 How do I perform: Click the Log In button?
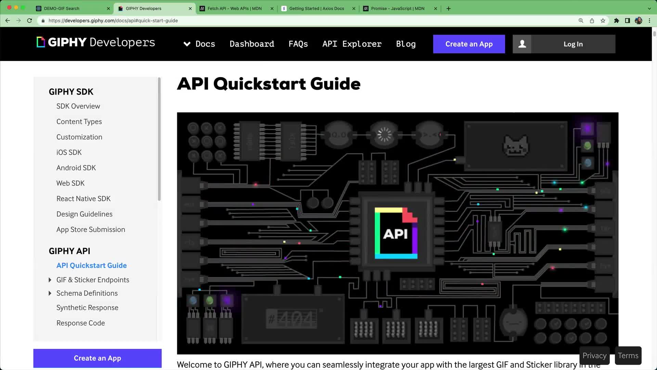[573, 44]
